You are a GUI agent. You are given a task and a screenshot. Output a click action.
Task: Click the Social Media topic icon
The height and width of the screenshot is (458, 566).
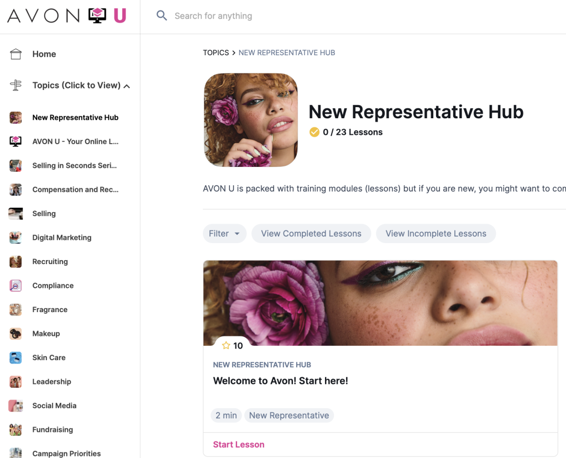pos(15,406)
